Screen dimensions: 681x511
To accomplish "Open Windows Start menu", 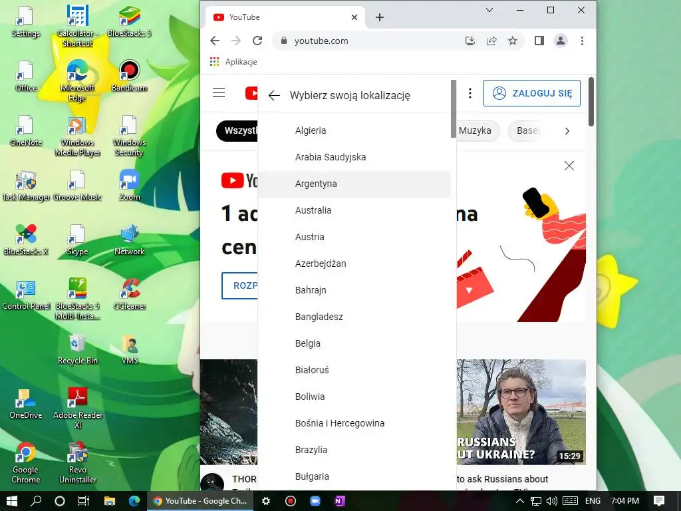I will (x=12, y=501).
